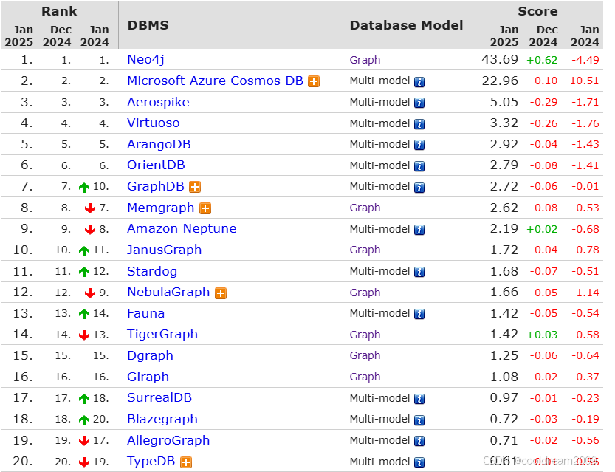Viewport: 615px width, 472px height.
Task: Open the Microsoft Azure Cosmos DB link
Action: (215, 81)
